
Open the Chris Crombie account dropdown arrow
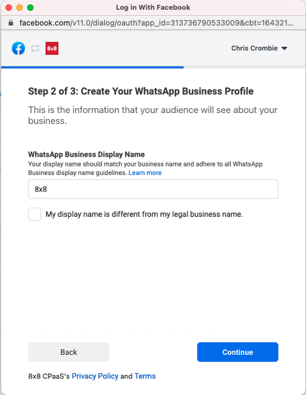(284, 49)
